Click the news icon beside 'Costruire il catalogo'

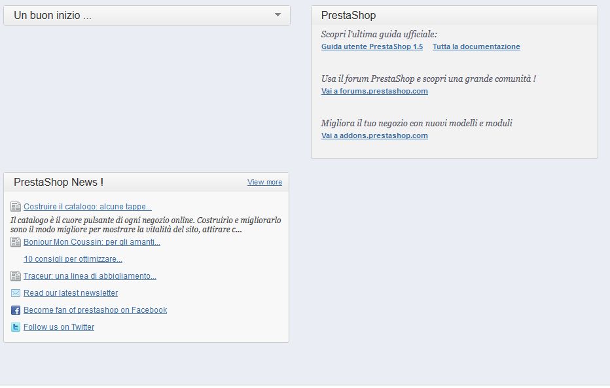coord(16,207)
